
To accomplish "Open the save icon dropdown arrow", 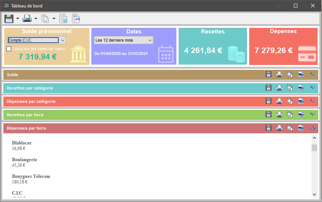I will (17, 18).
